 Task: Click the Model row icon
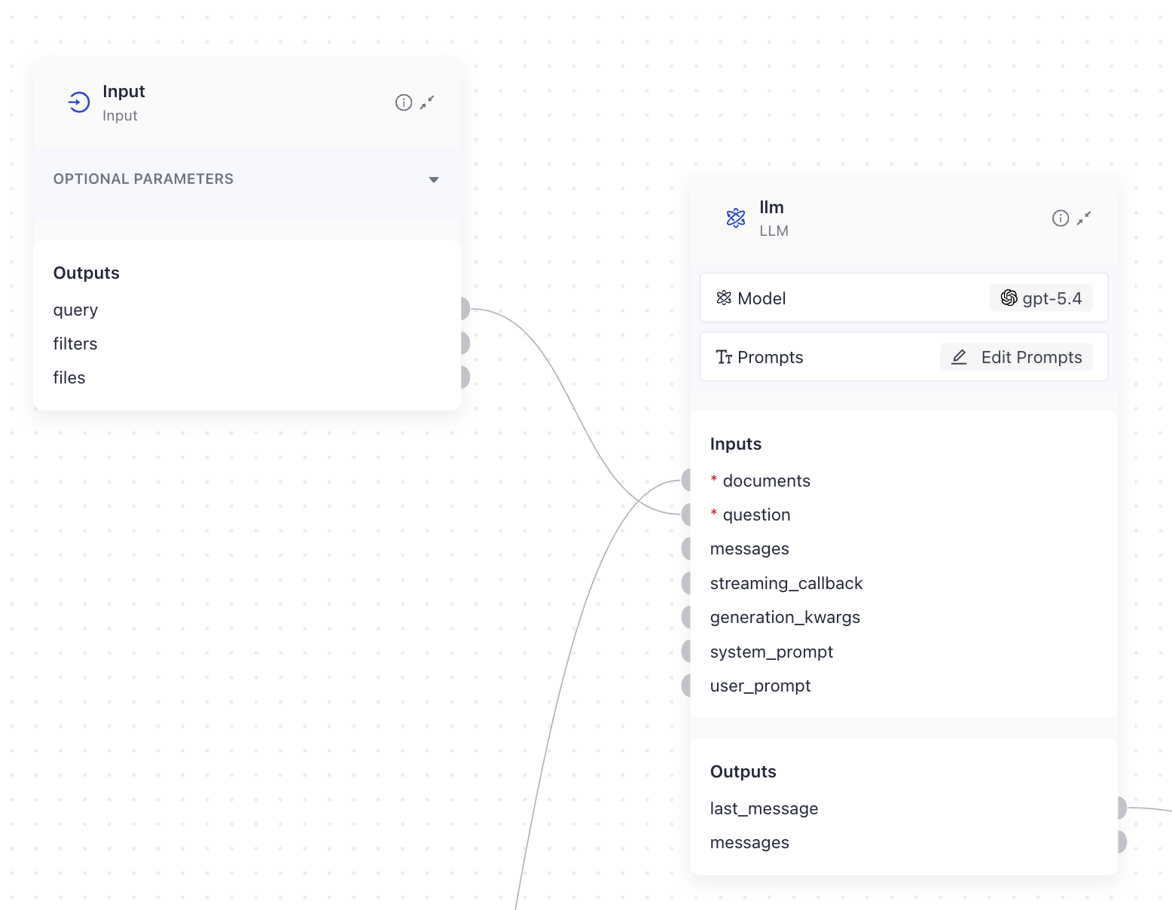click(x=724, y=298)
